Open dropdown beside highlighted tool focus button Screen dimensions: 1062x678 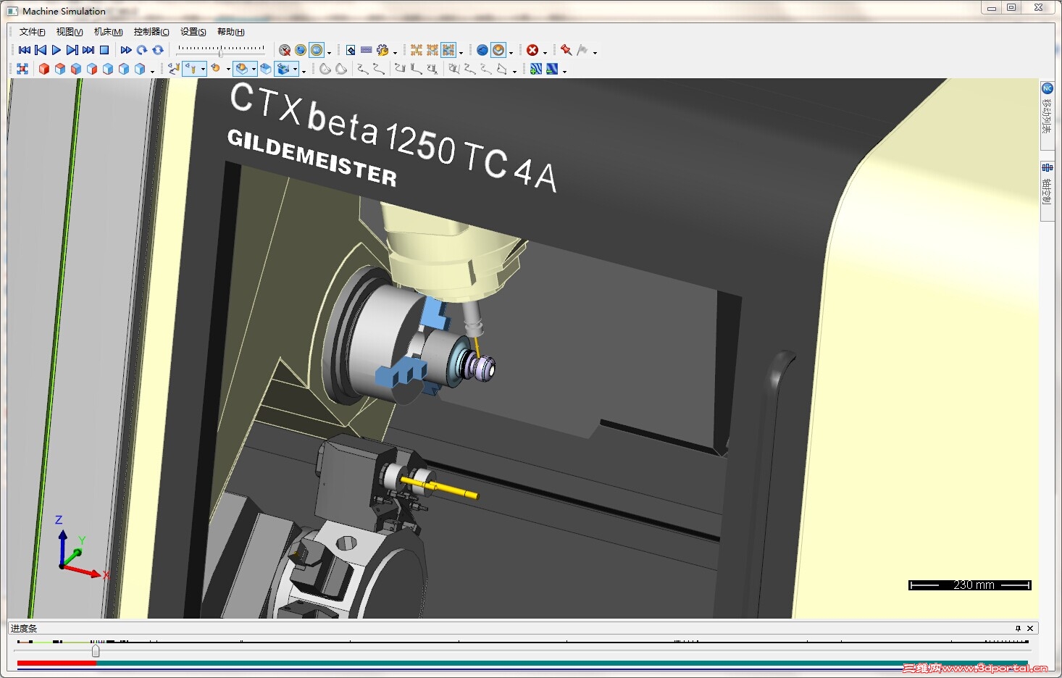[203, 70]
